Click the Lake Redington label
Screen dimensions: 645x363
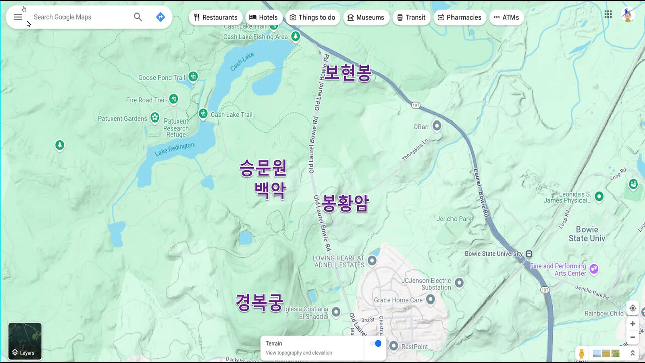tap(174, 149)
